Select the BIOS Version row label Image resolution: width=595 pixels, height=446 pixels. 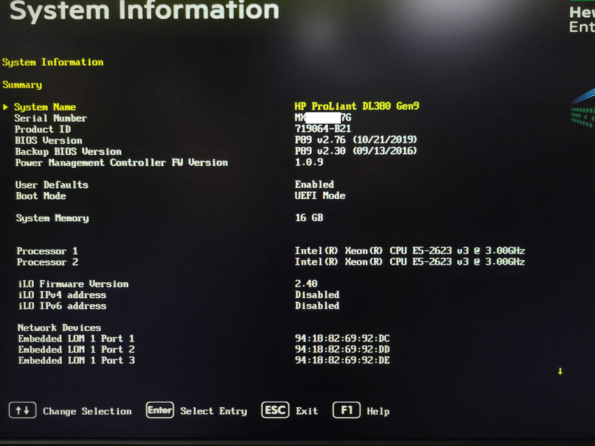pyautogui.click(x=48, y=140)
